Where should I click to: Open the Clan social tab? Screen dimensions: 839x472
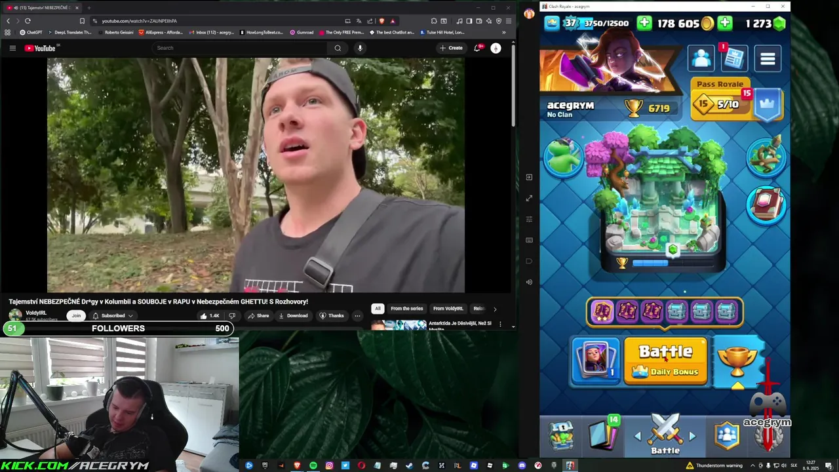click(727, 435)
